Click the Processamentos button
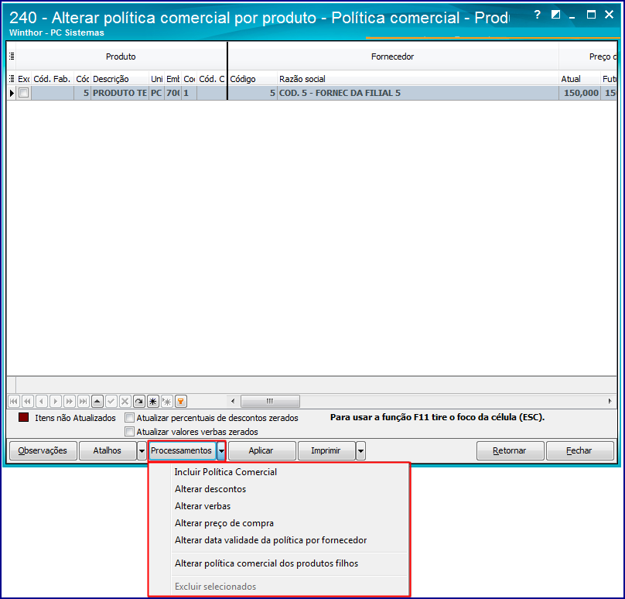 coord(182,450)
